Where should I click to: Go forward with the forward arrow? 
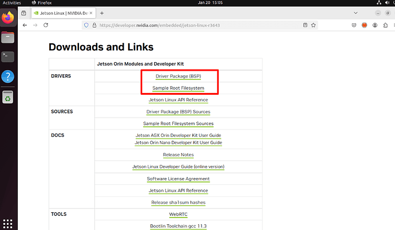tap(35, 25)
